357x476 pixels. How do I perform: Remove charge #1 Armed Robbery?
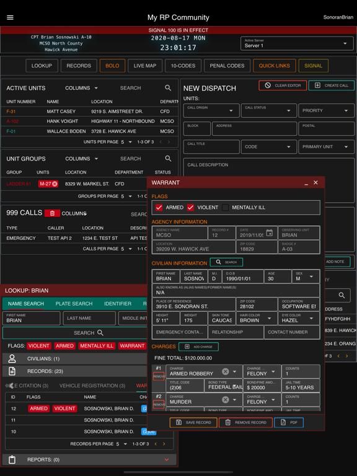(159, 376)
